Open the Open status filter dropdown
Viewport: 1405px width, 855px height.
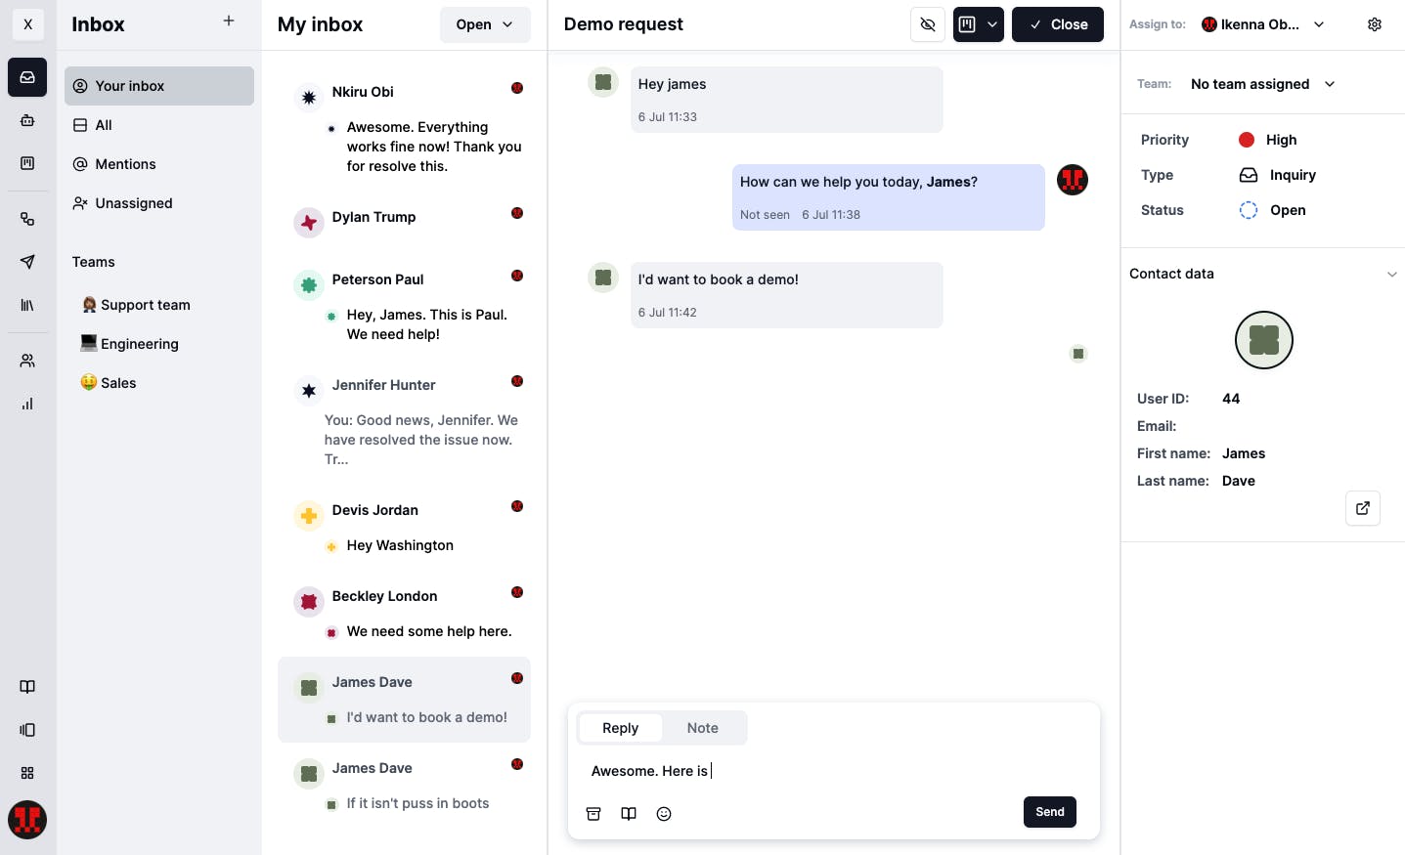click(x=485, y=24)
